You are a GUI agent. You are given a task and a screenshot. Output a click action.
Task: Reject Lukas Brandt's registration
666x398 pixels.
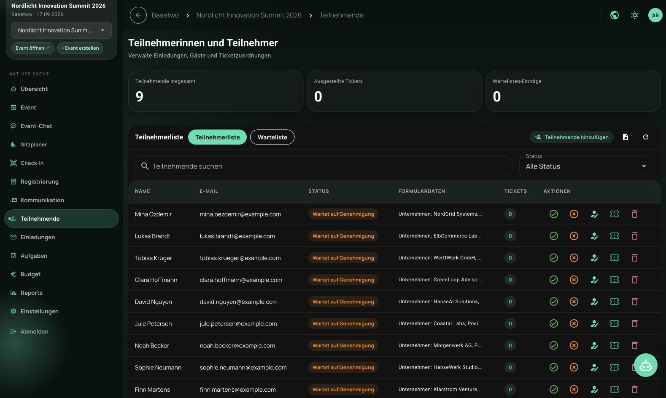coord(574,236)
